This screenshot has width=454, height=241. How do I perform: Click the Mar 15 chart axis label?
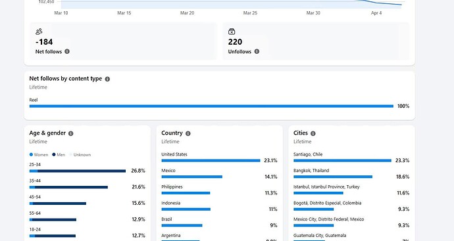pos(124,13)
